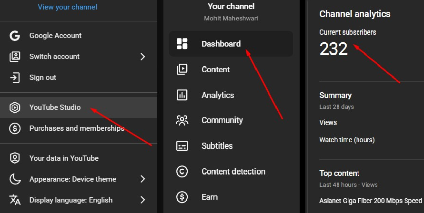
Task: Click the Views metric row
Action: pos(328,123)
